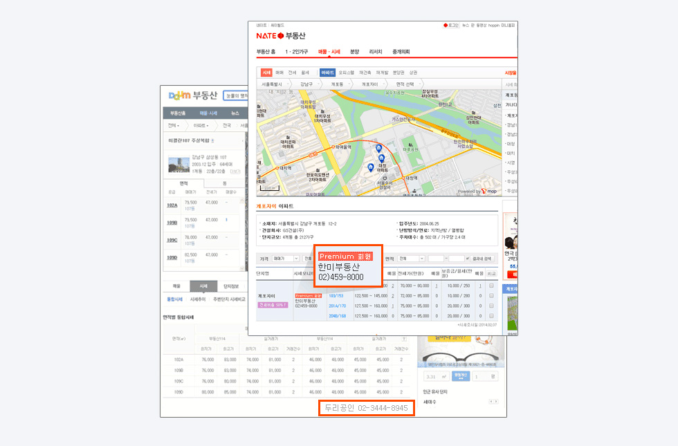
Task: Open the 201A/170 area link
Action: tap(338, 306)
